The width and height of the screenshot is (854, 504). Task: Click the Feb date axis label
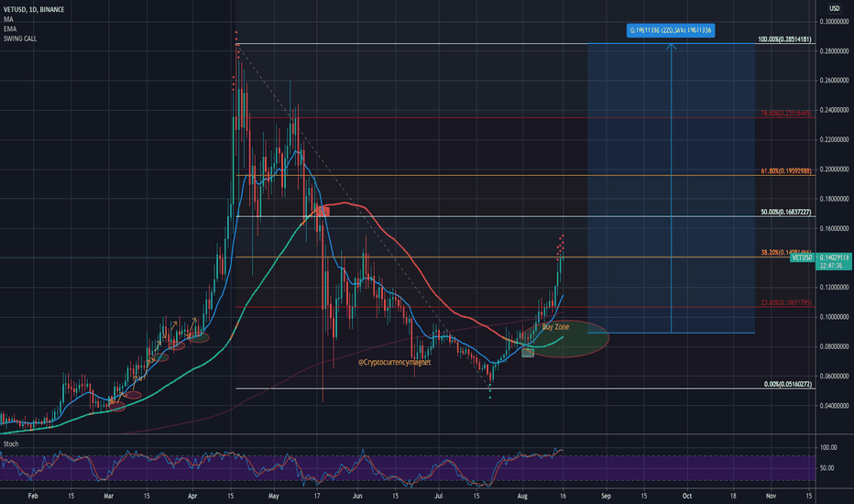point(33,496)
